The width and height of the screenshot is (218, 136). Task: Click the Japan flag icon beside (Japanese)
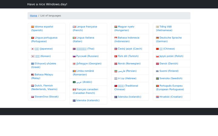click(32, 49)
